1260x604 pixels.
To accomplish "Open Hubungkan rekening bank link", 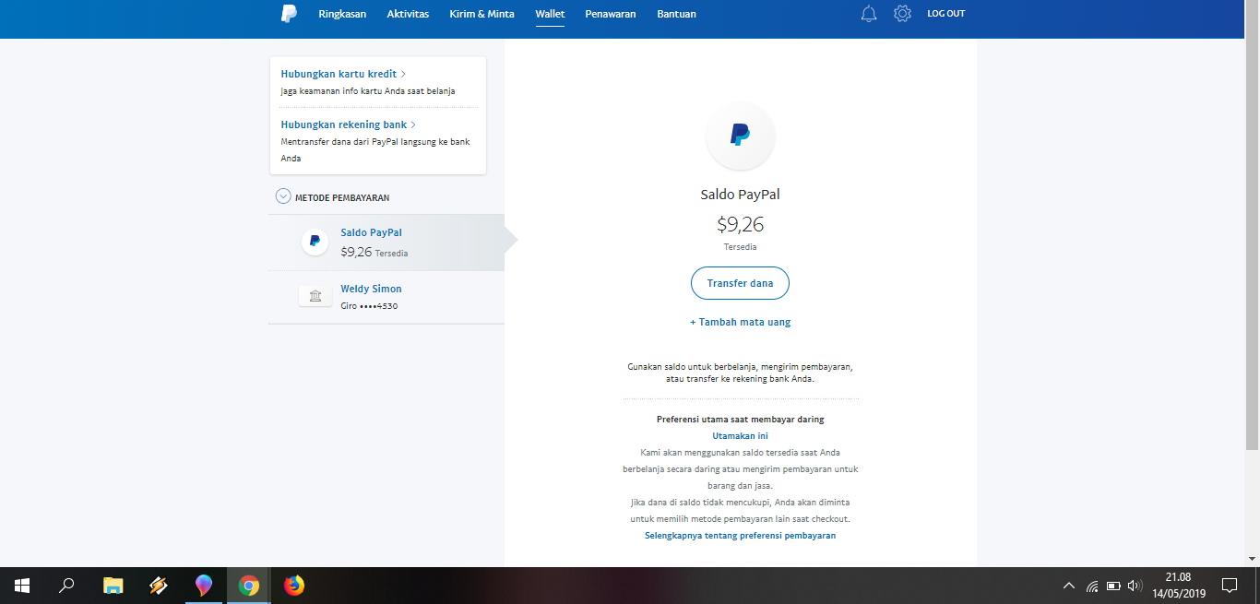I will tap(348, 124).
